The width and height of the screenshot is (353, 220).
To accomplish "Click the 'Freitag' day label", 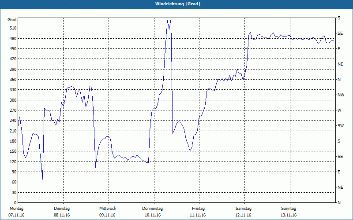I will 198,209.
